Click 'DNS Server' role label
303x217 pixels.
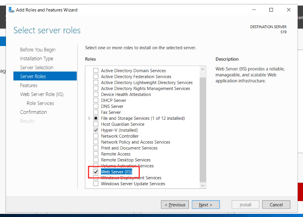[112, 106]
